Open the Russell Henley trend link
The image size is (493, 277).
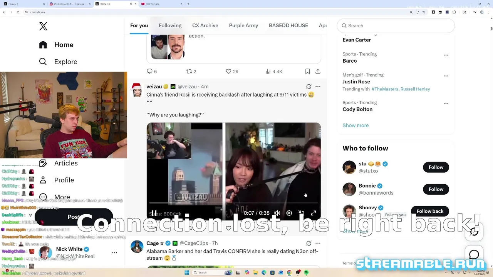coord(415,89)
